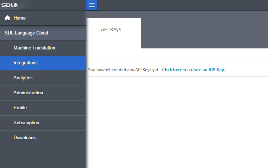Screen dimensions: 268x168
Task: Go to Downloads in the sidebar
Action: (x=25, y=138)
